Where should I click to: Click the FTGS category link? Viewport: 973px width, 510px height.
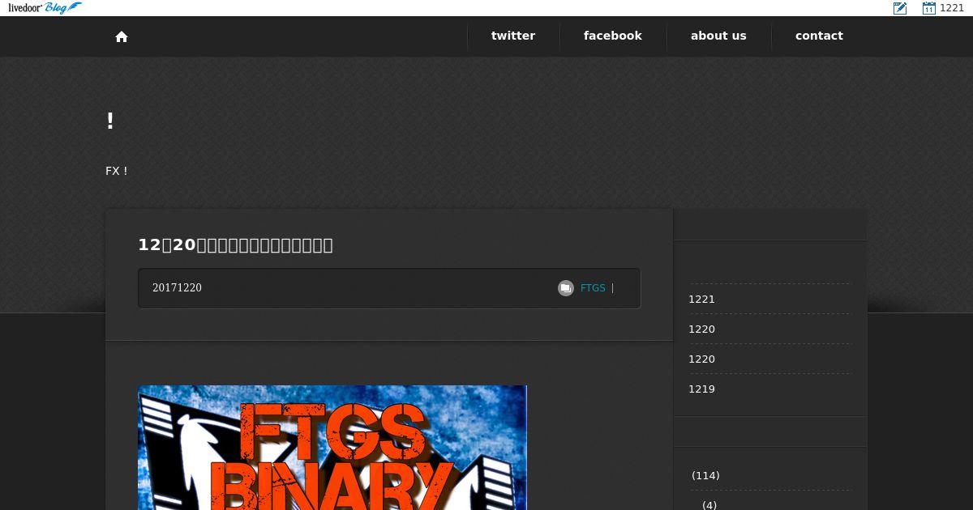pos(593,288)
